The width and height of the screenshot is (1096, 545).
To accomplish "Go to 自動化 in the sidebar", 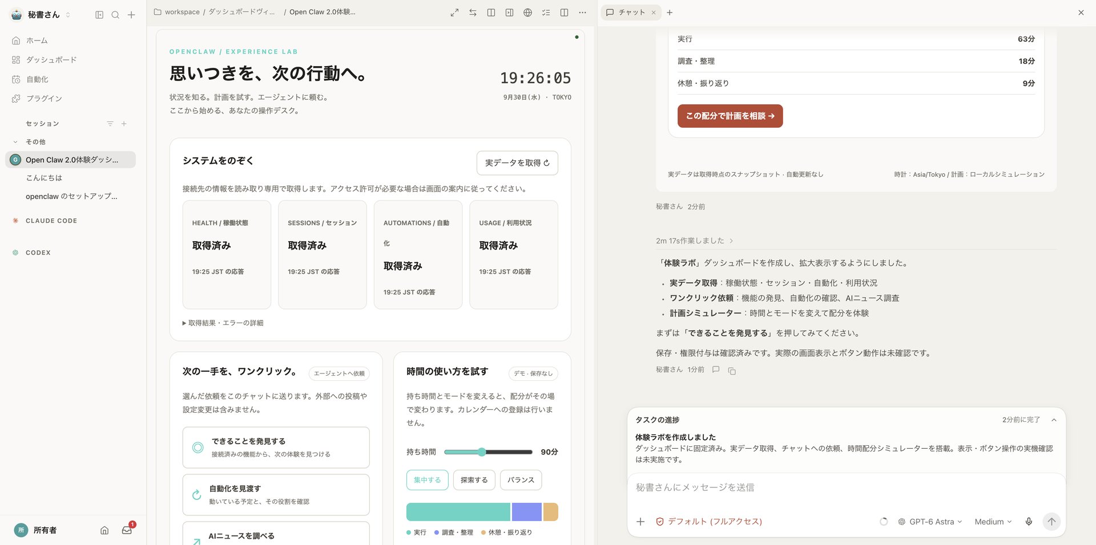I will pos(37,79).
